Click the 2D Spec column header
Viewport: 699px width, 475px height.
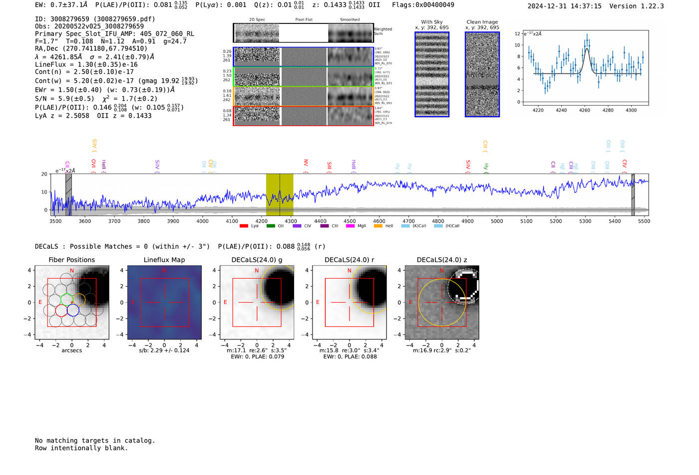[257, 20]
